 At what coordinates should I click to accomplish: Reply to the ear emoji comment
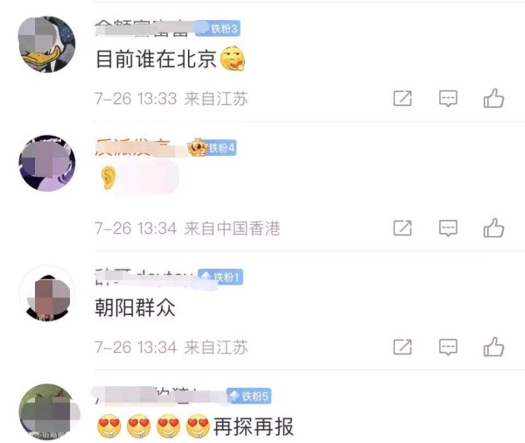click(x=448, y=229)
